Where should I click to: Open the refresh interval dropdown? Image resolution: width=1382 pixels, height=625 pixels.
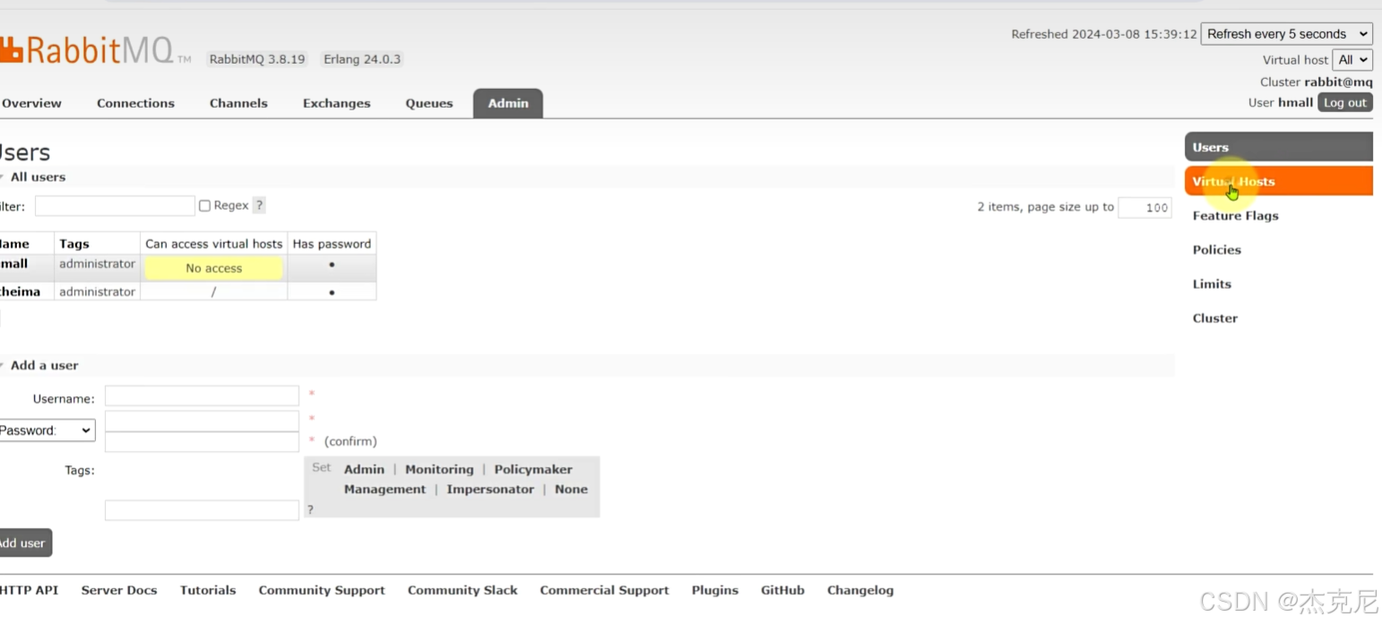coord(1286,34)
